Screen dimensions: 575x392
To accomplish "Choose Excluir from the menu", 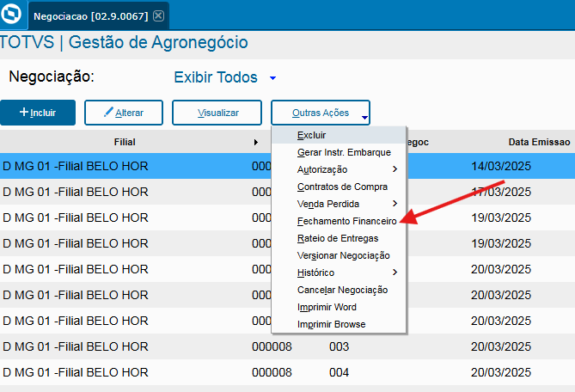I will coord(339,135).
